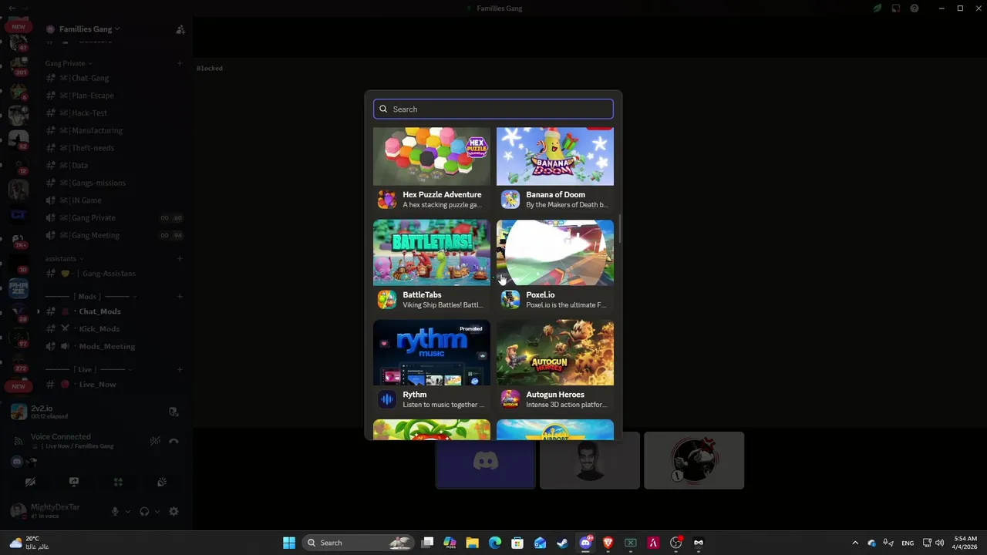Open the Hex Puzzle Adventure thumbnail
This screenshot has height=555, width=987.
[432, 156]
